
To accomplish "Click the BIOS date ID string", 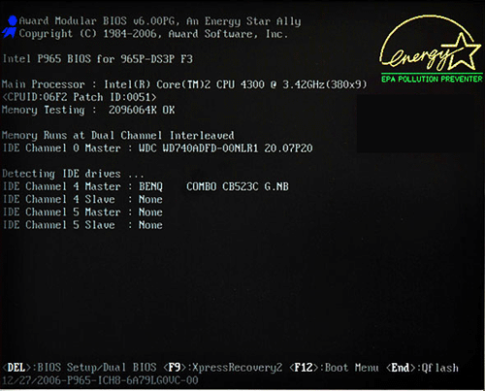I will pos(100,380).
